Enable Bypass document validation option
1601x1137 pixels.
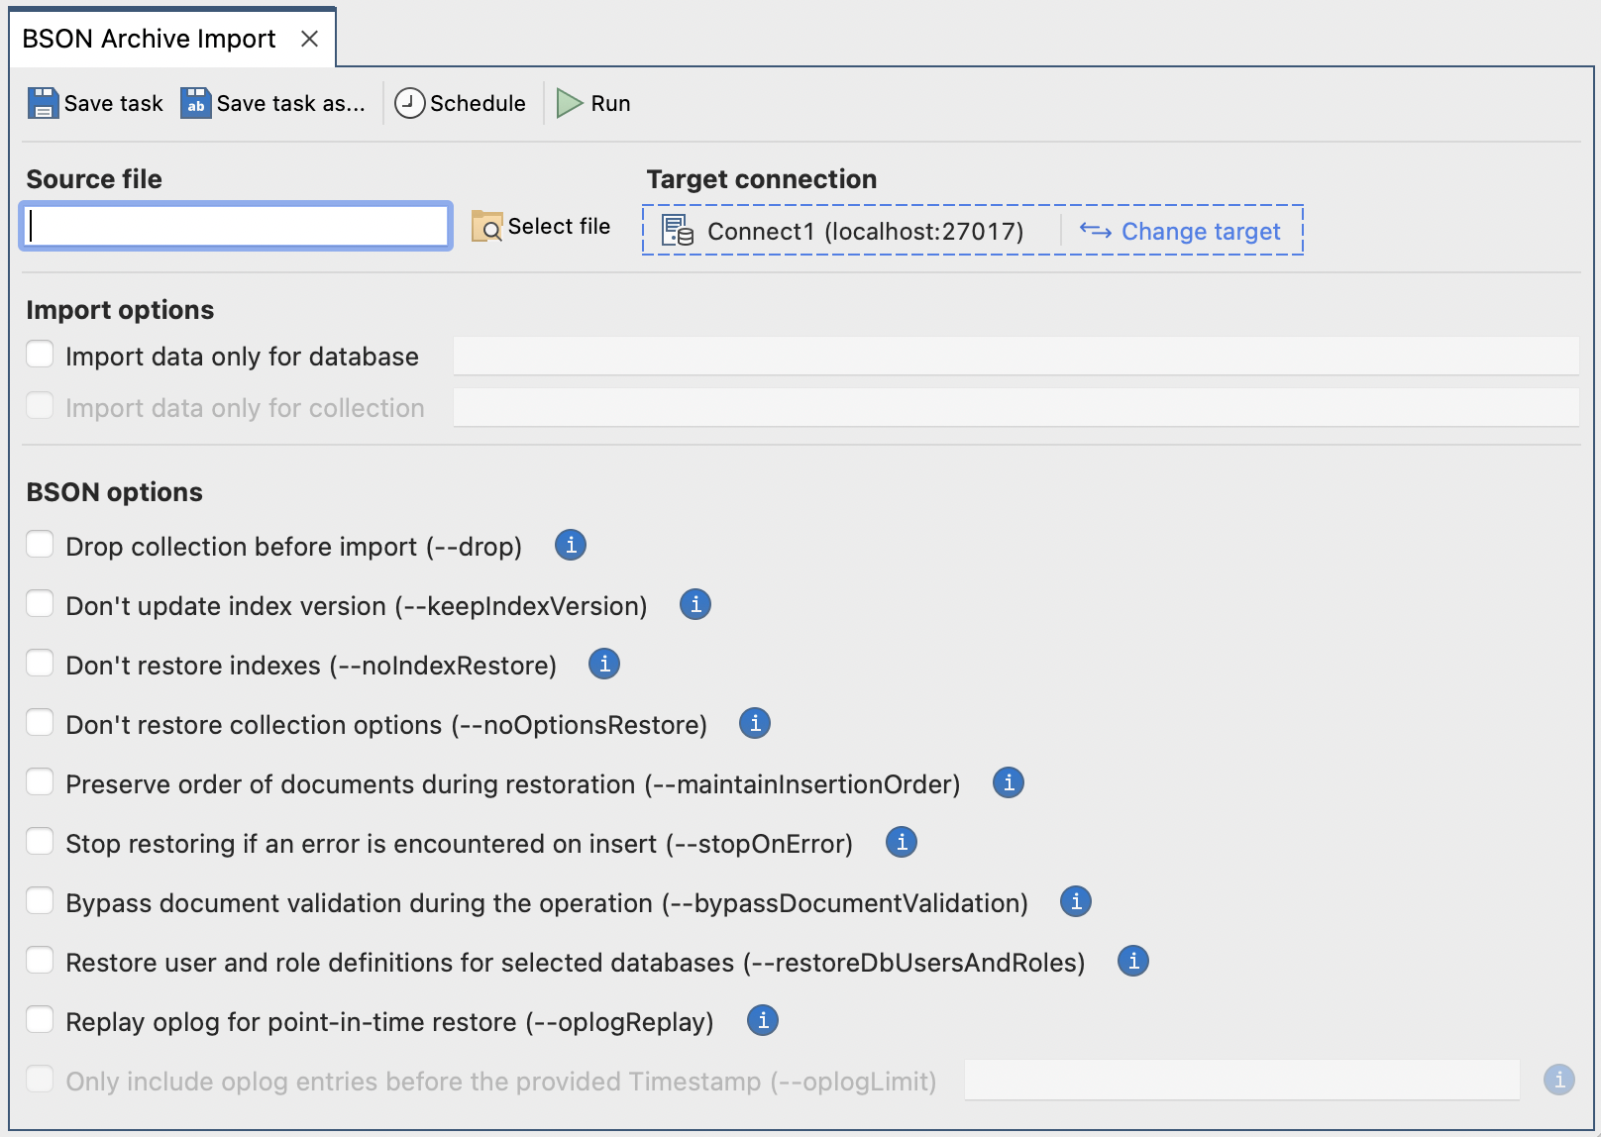(x=40, y=900)
